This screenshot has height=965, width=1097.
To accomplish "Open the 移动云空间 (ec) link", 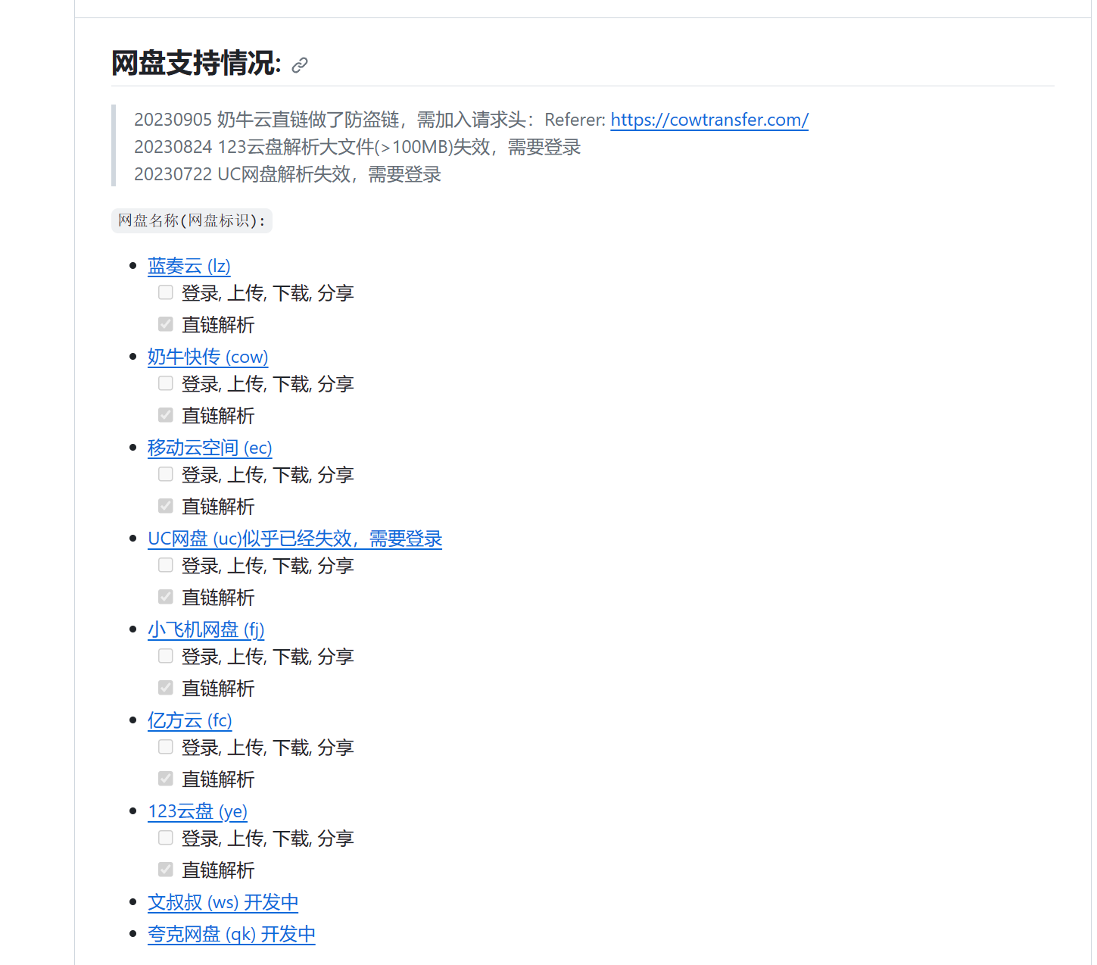I will coord(209,448).
